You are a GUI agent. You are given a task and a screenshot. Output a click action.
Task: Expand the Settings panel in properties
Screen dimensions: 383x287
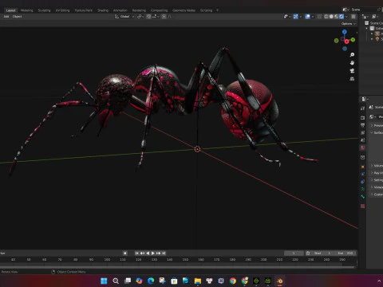[x=372, y=180]
